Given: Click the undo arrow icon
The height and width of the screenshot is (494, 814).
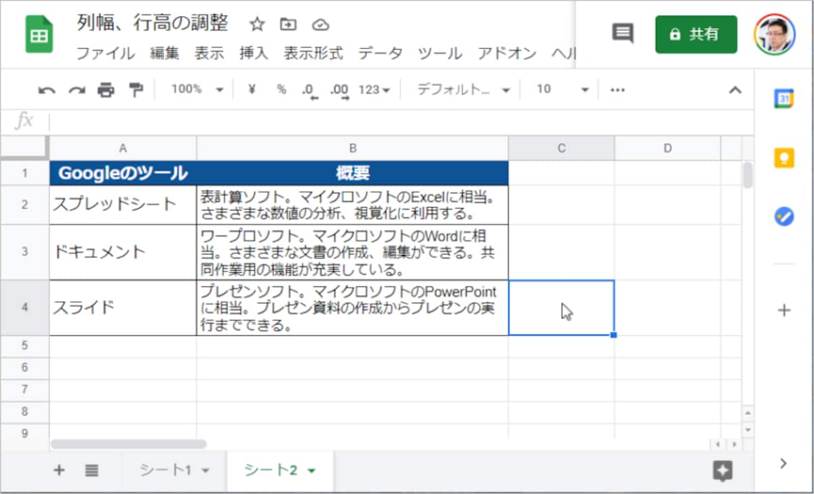Looking at the screenshot, I should [x=46, y=90].
